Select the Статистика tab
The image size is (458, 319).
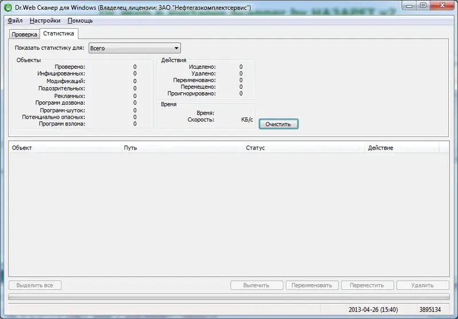tap(58, 34)
